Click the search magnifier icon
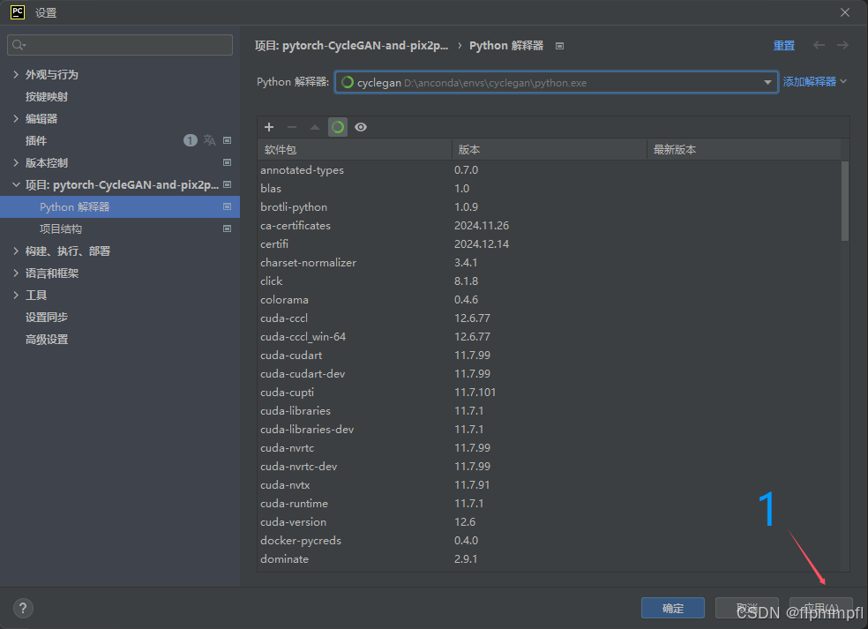Viewport: 868px width, 629px height. pyautogui.click(x=19, y=45)
